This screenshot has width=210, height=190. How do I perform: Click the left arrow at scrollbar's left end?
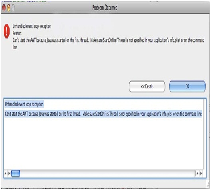point(6,173)
